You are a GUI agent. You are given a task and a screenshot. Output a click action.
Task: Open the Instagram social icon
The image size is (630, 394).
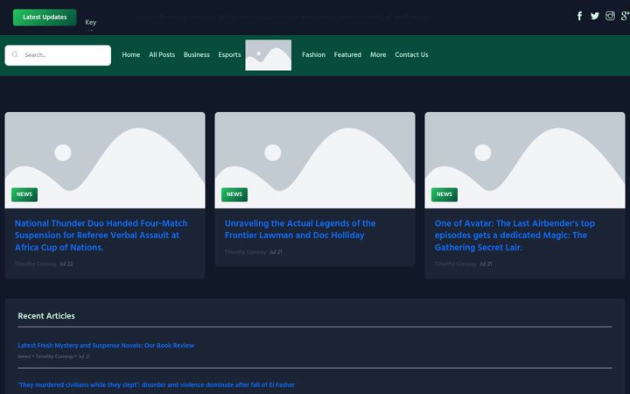(x=610, y=16)
